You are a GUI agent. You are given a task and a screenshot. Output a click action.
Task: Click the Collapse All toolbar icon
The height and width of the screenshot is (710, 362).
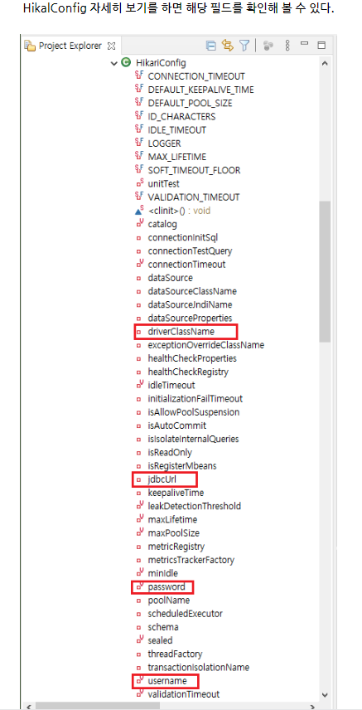(x=211, y=46)
